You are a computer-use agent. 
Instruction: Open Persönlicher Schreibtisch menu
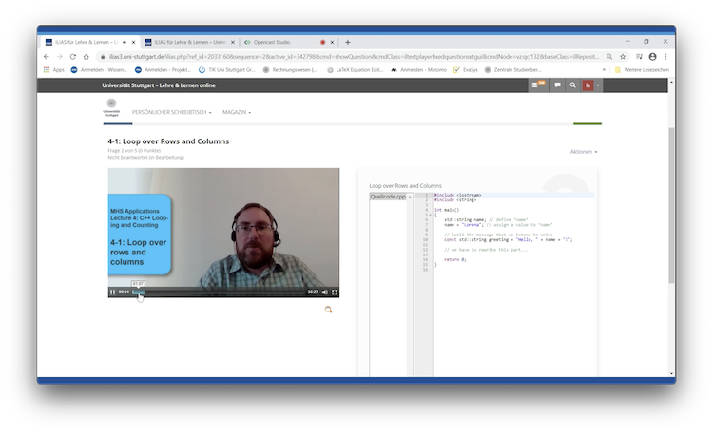pyautogui.click(x=171, y=112)
